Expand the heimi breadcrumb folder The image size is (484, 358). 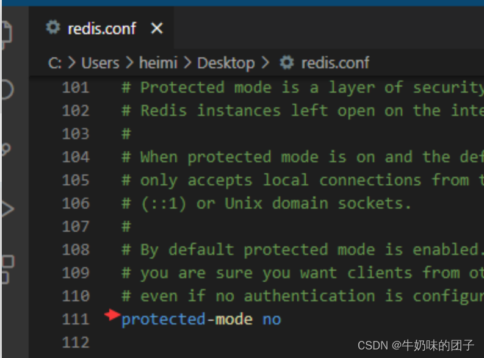pos(158,63)
